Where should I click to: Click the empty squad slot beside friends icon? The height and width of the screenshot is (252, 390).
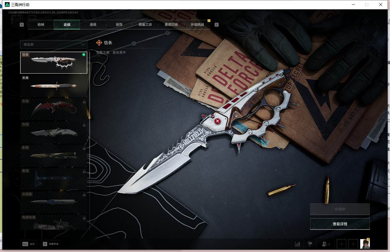tap(341, 244)
